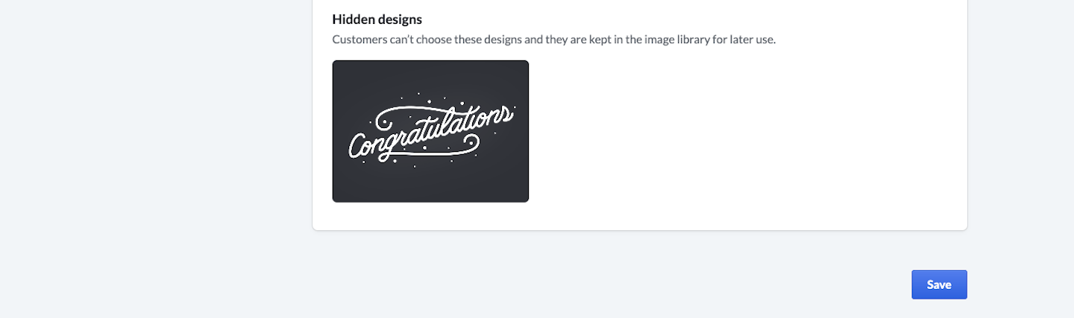Select the Congratulations hidden design thumbnail
The height and width of the screenshot is (318, 1074).
(x=430, y=131)
